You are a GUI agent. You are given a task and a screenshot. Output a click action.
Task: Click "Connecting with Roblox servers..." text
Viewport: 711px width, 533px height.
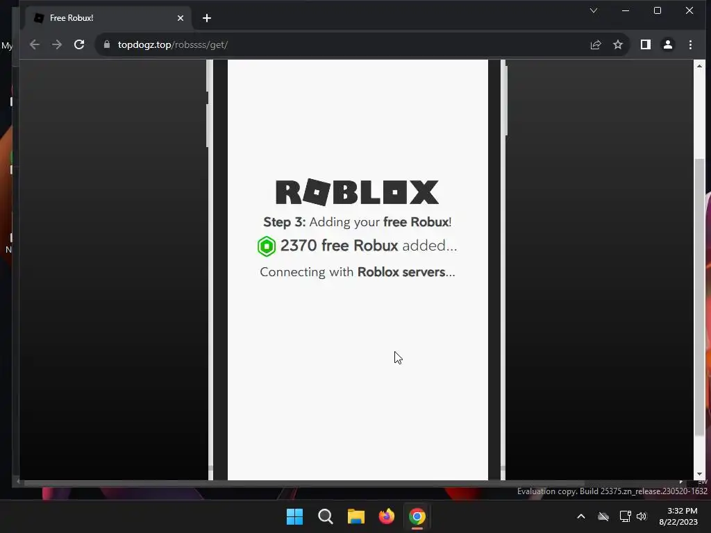358,272
